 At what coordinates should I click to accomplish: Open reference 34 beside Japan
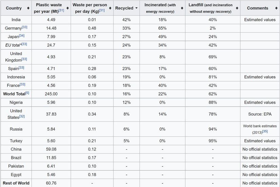22,35
